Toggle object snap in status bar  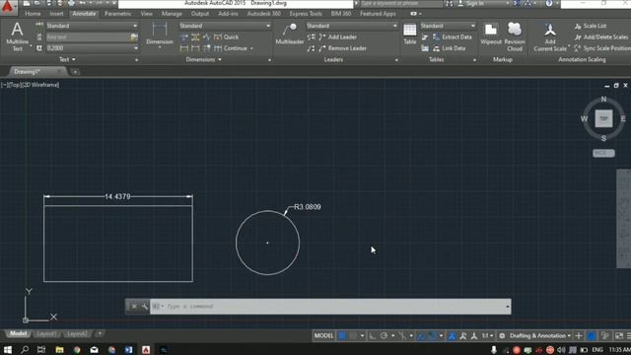coord(433,335)
